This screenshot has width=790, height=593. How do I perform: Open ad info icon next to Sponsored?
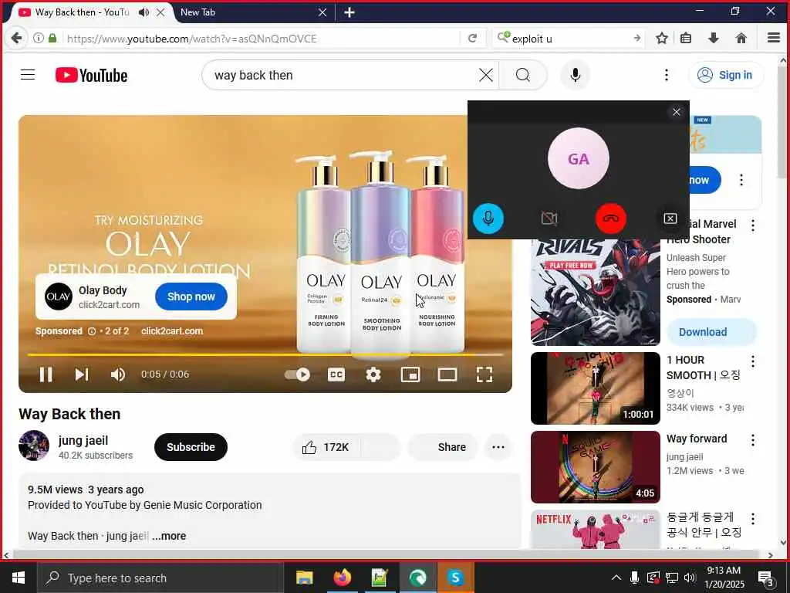pos(92,331)
